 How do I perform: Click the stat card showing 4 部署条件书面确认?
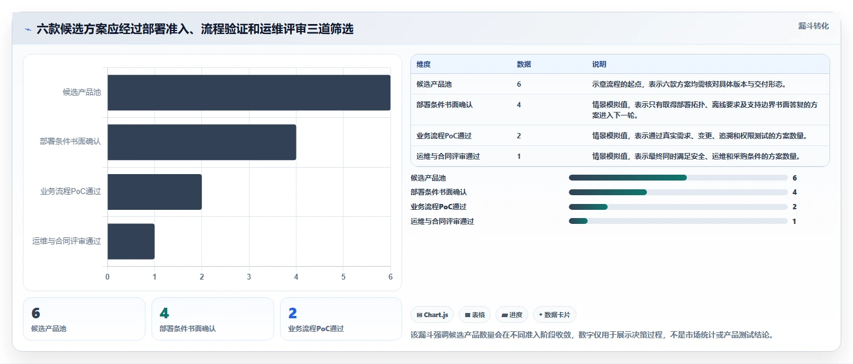click(x=213, y=319)
